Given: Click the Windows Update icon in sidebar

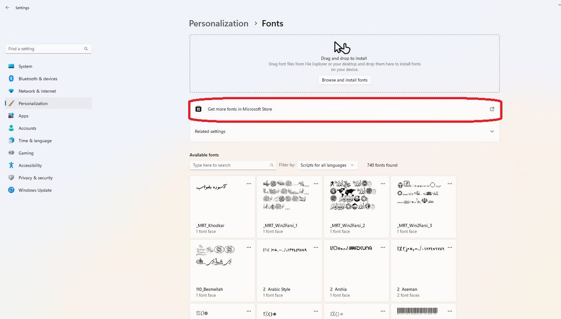Looking at the screenshot, I should (x=11, y=190).
